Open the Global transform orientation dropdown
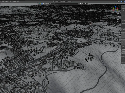125x93 pixels. (x=56, y=2)
